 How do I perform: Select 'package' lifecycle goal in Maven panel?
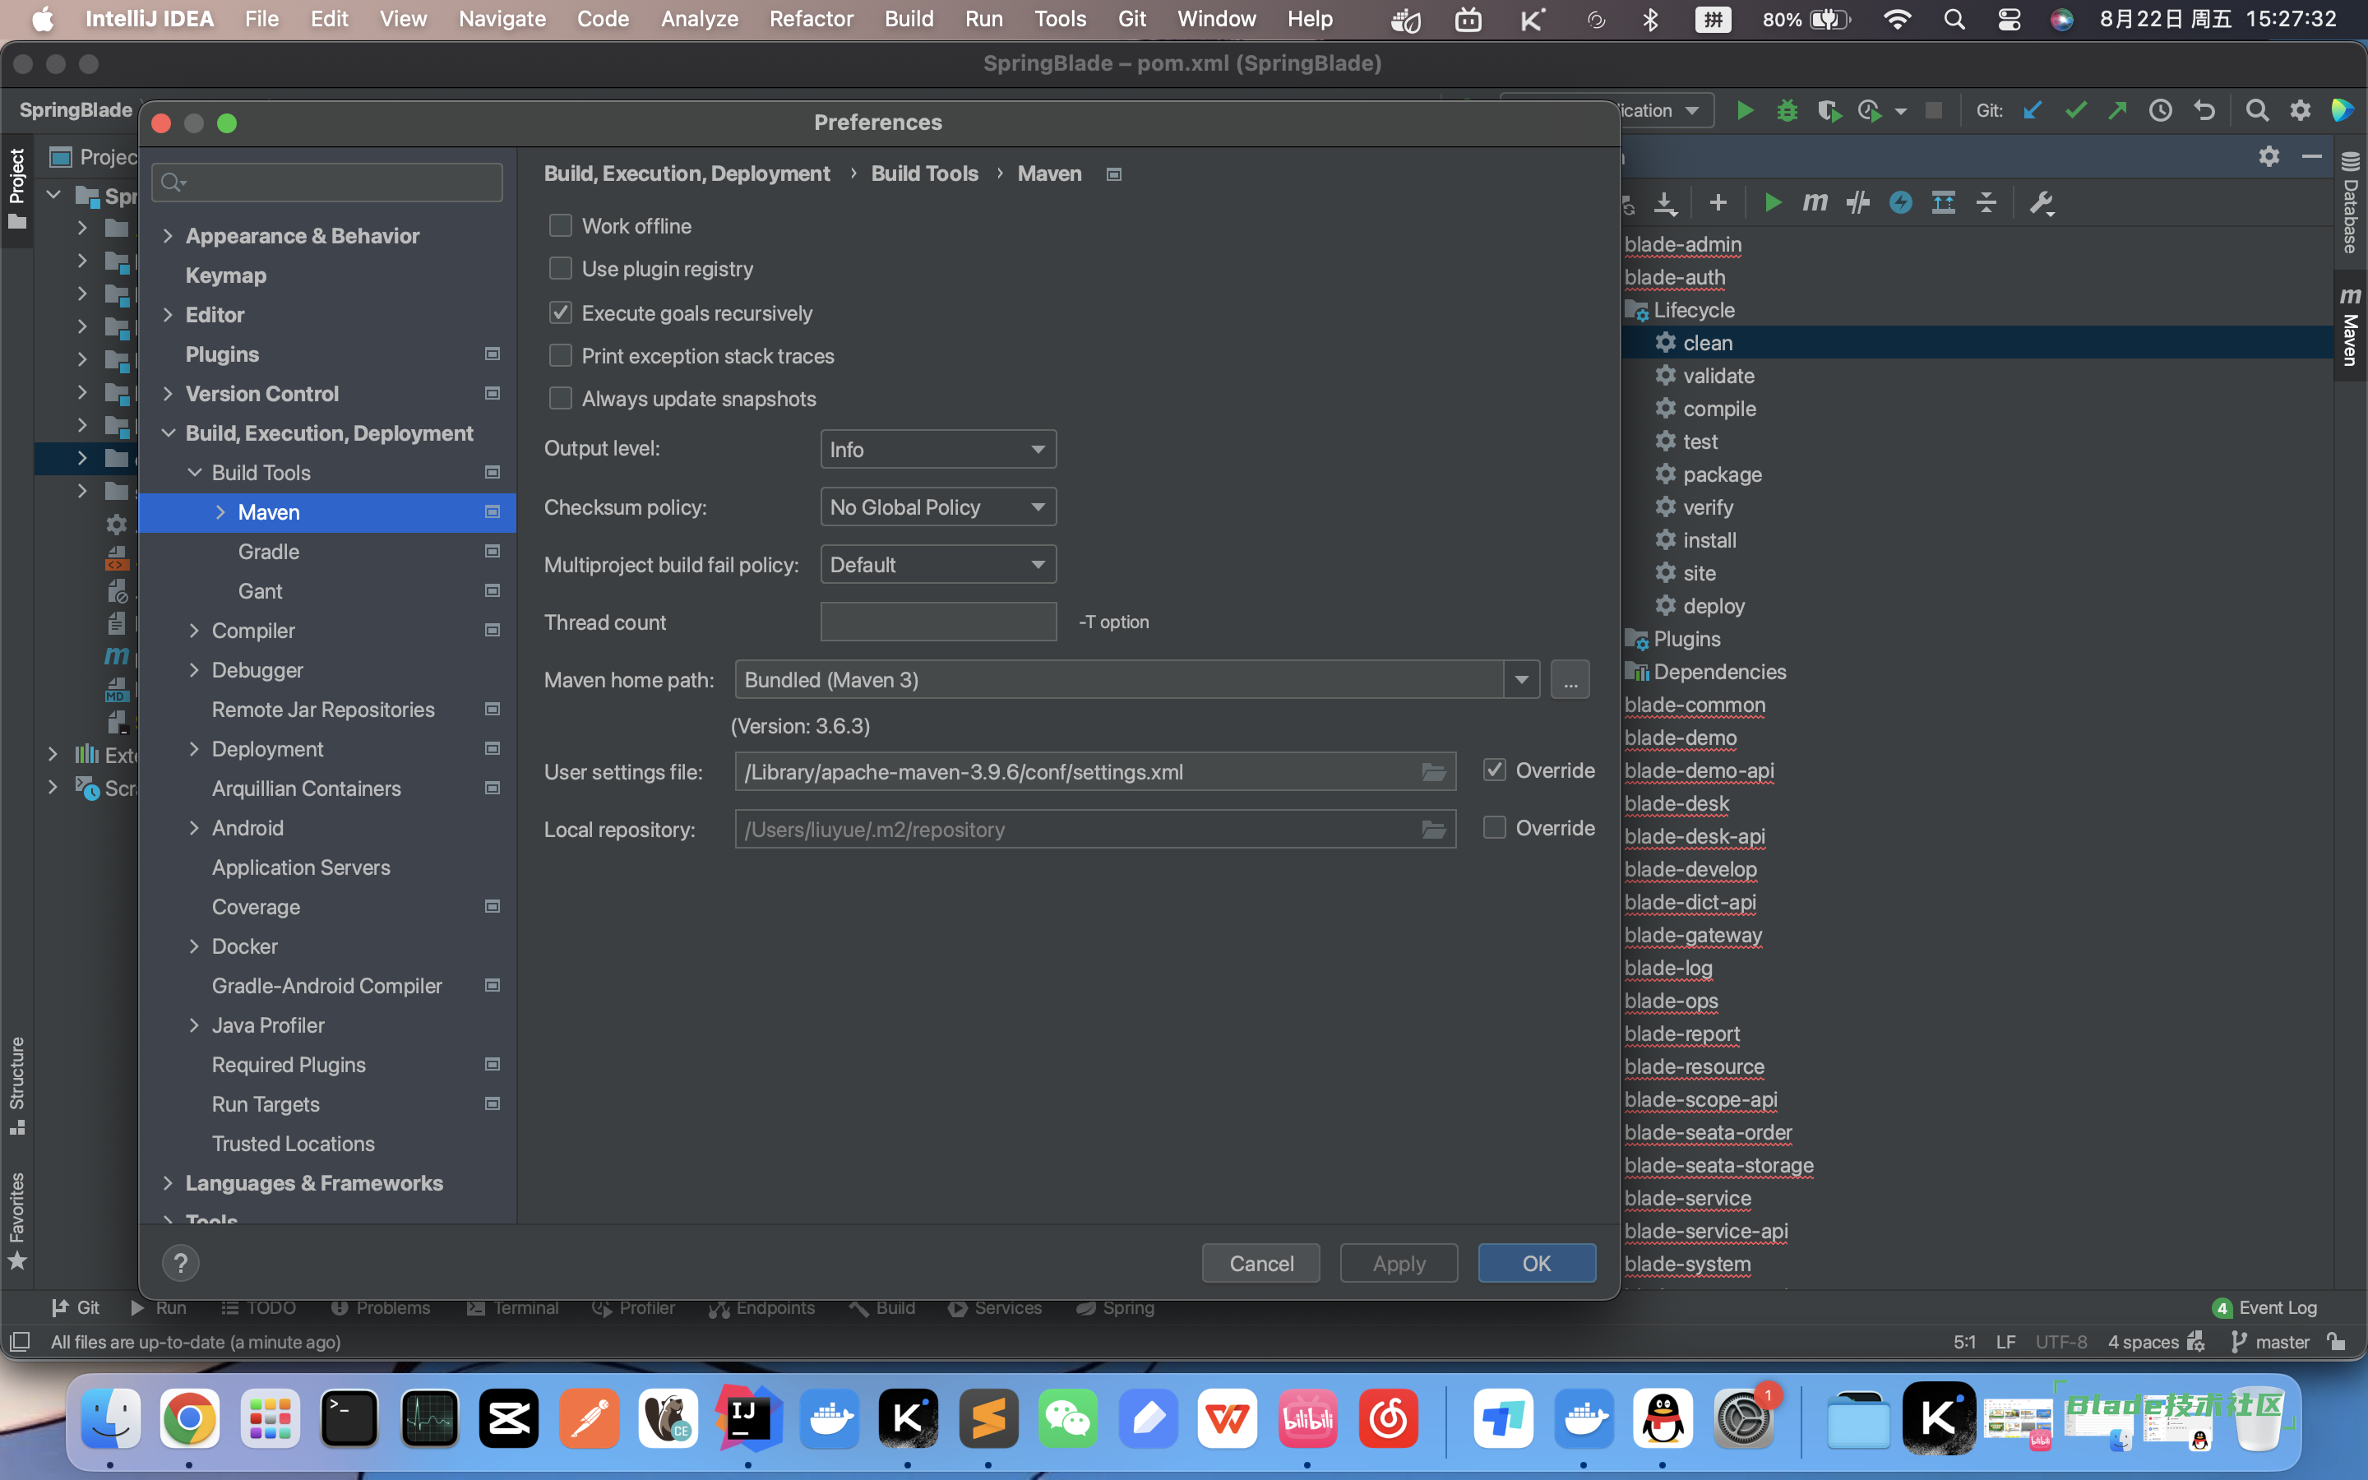pyautogui.click(x=1721, y=474)
